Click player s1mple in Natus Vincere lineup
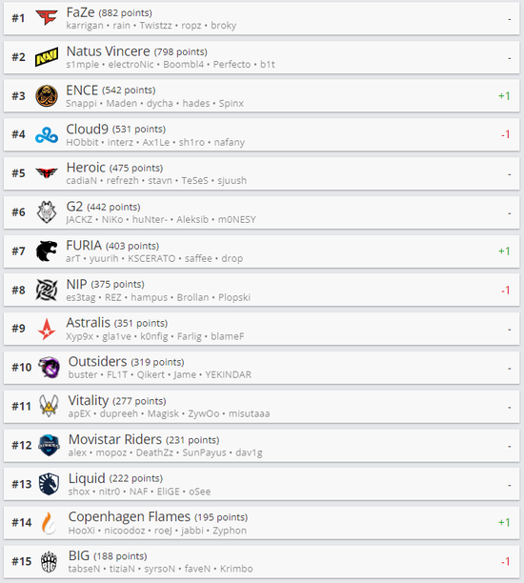The height and width of the screenshot is (583, 524). coord(83,65)
